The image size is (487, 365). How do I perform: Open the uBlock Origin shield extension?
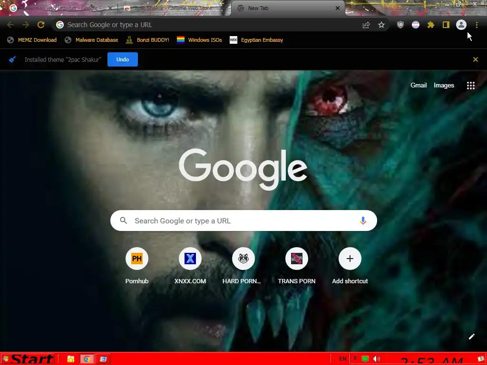(x=400, y=25)
